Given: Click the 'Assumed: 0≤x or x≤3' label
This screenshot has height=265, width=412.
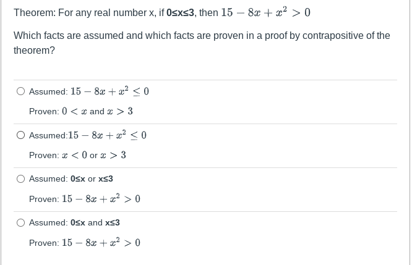Looking at the screenshot, I should (71, 179).
